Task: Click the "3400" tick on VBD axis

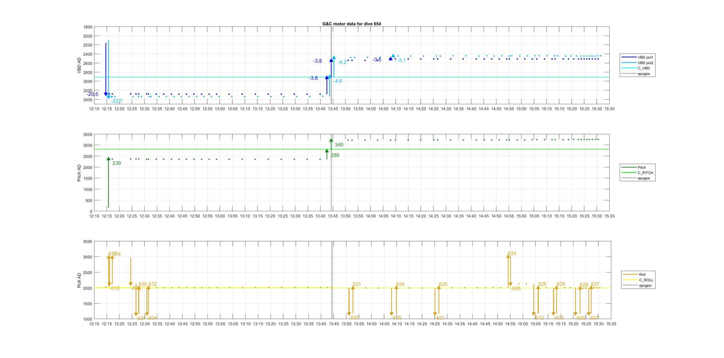Action: pos(88,99)
